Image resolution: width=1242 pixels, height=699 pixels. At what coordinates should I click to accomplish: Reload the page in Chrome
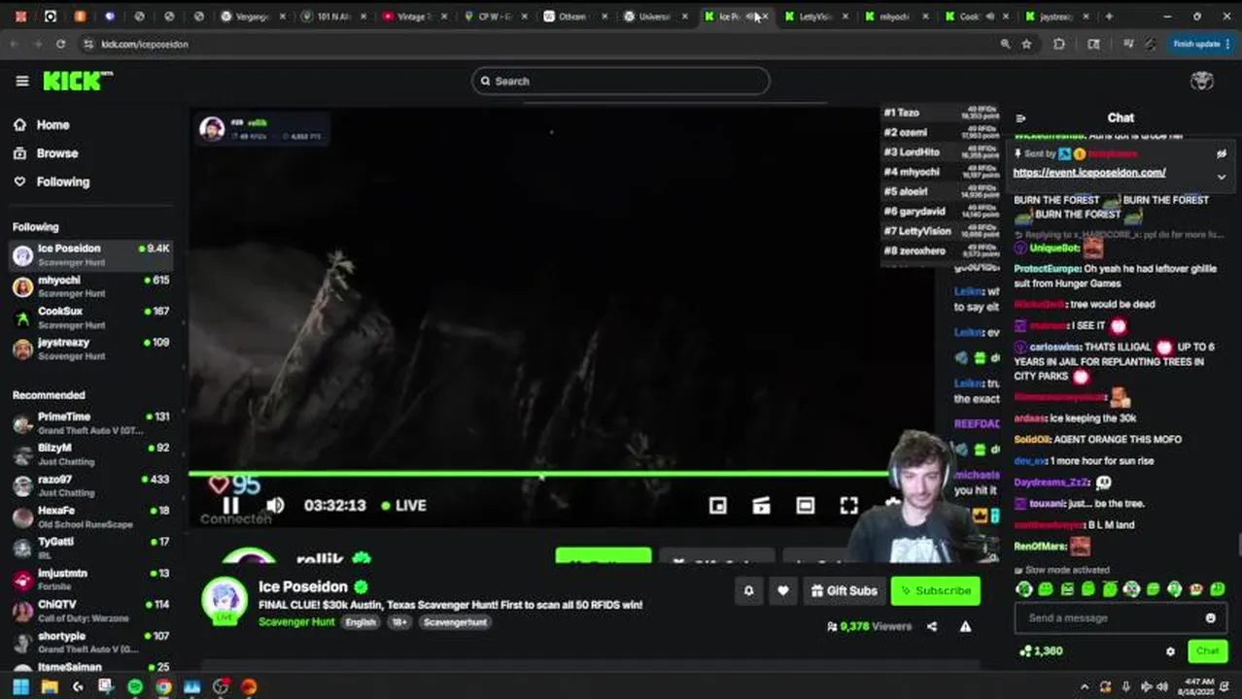coord(60,44)
